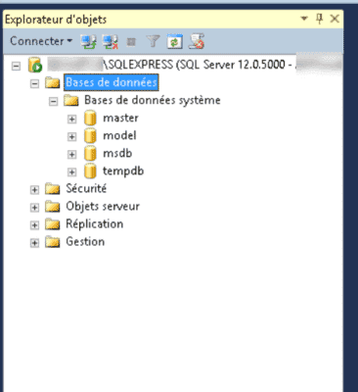Close the Explorateur d'objets panel

tap(335, 19)
